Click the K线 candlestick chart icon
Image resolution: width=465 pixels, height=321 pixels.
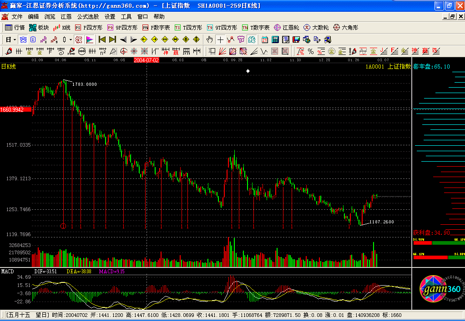coord(61,28)
